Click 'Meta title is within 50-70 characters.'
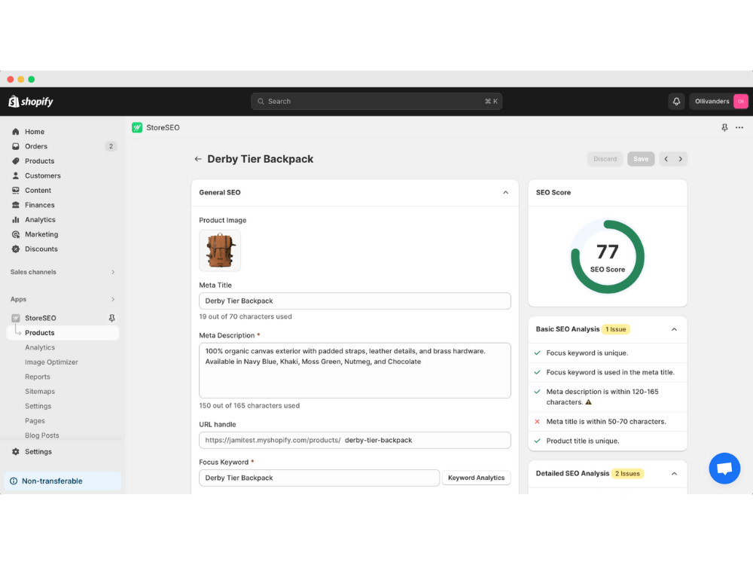 [606, 421]
